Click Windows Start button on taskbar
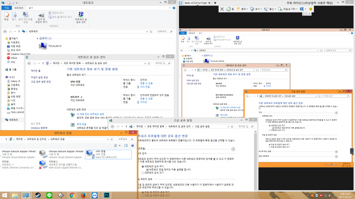This screenshot has height=199, width=355. (4, 195)
